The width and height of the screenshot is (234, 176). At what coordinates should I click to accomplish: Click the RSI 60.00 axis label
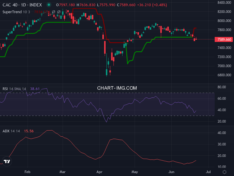222,99
